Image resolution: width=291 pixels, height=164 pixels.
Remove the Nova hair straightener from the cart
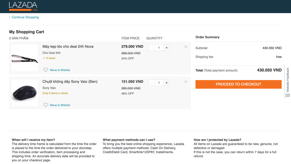point(186,47)
